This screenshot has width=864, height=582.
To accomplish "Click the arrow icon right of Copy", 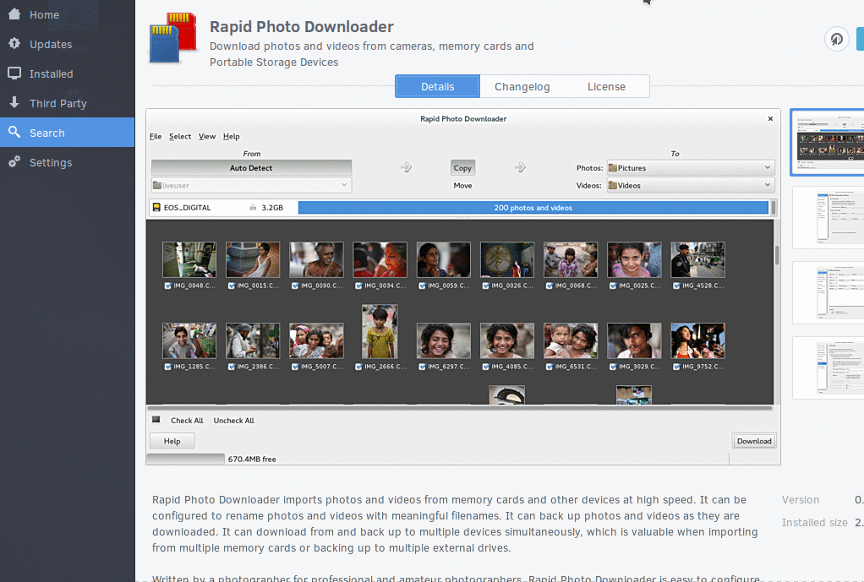I will 520,167.
